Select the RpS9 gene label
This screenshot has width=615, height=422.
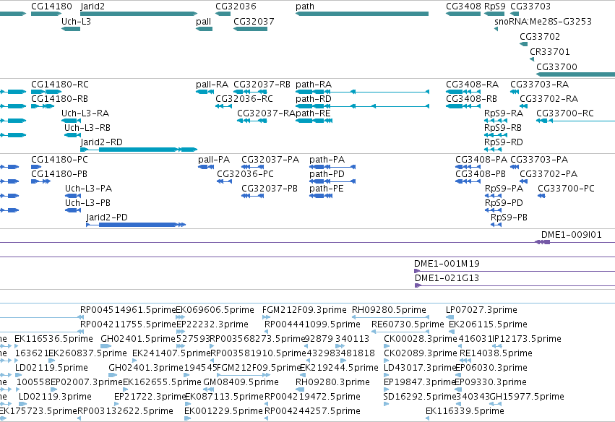point(495,7)
